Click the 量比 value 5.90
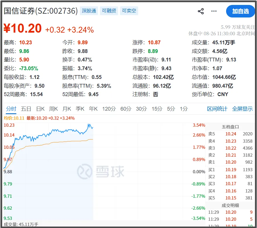 (24, 60)
